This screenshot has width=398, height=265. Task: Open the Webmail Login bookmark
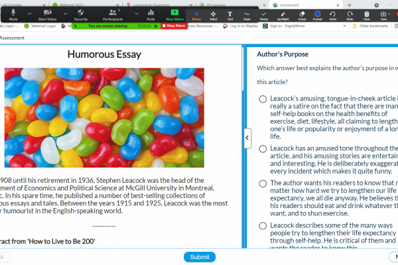pos(44,26)
